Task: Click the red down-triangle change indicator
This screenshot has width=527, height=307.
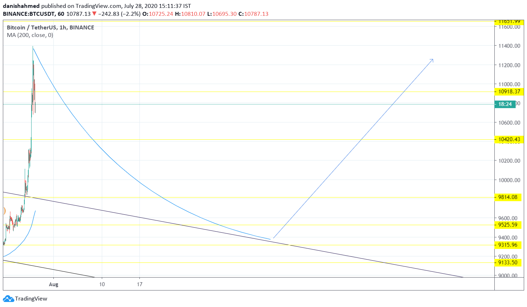Action: pyautogui.click(x=94, y=14)
